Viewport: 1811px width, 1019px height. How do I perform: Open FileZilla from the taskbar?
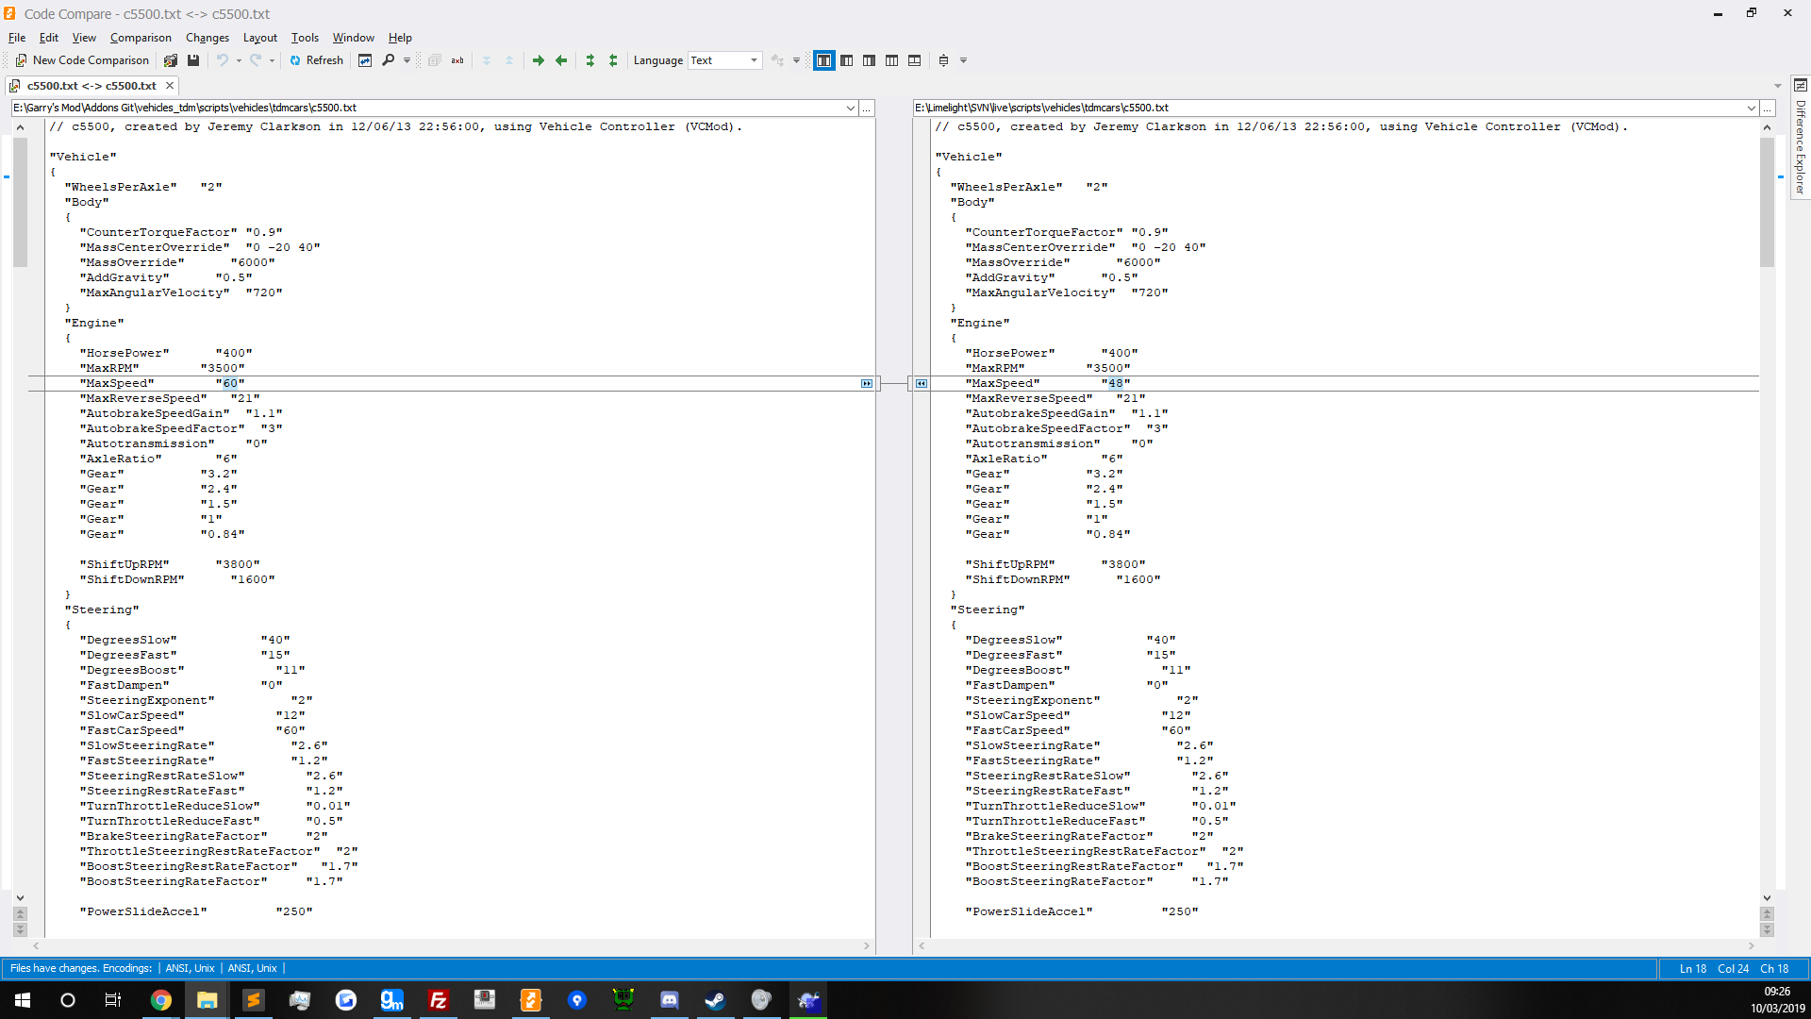coord(439,1000)
